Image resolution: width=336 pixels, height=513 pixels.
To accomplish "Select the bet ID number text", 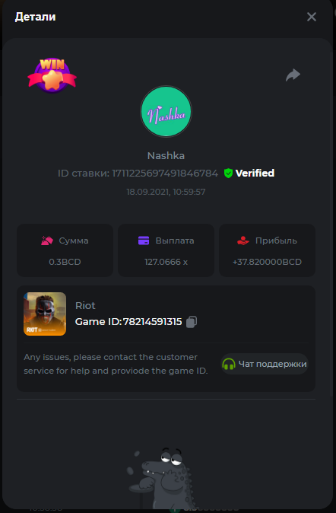I will [165, 173].
